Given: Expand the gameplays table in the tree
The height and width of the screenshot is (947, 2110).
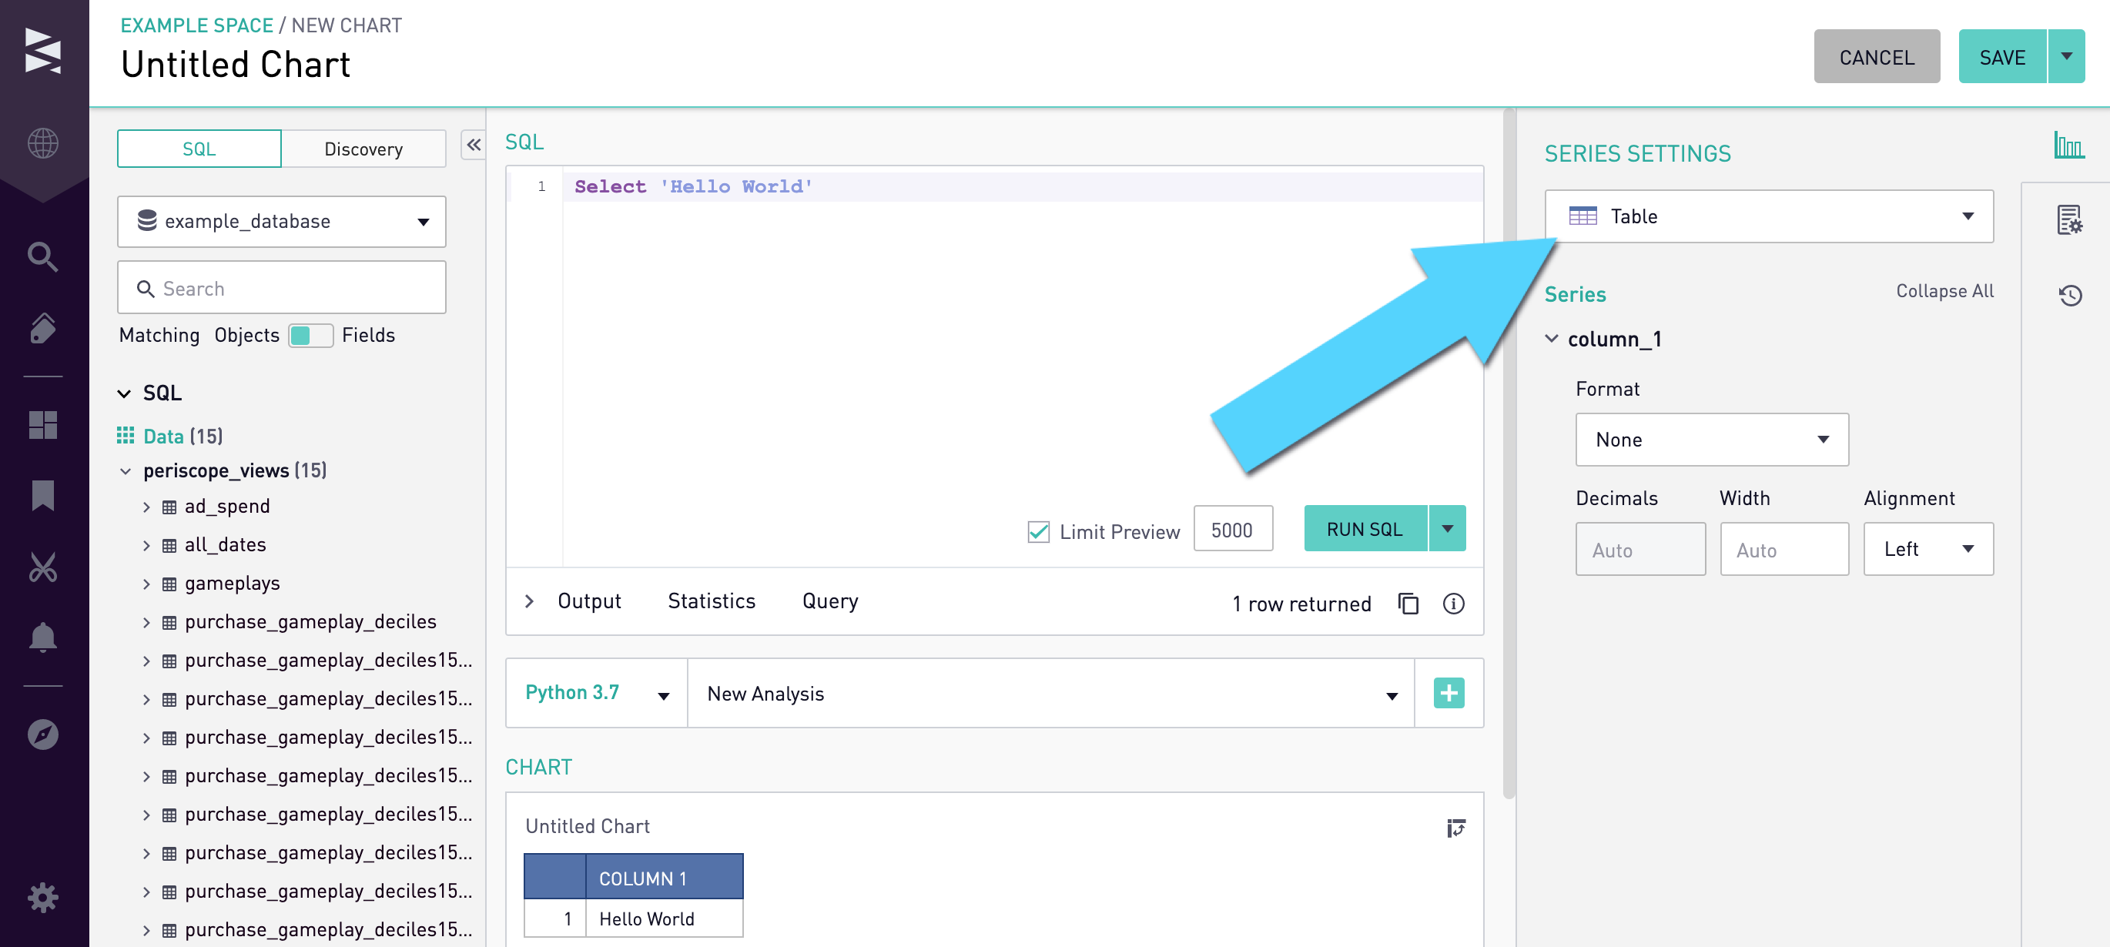Looking at the screenshot, I should pyautogui.click(x=147, y=584).
